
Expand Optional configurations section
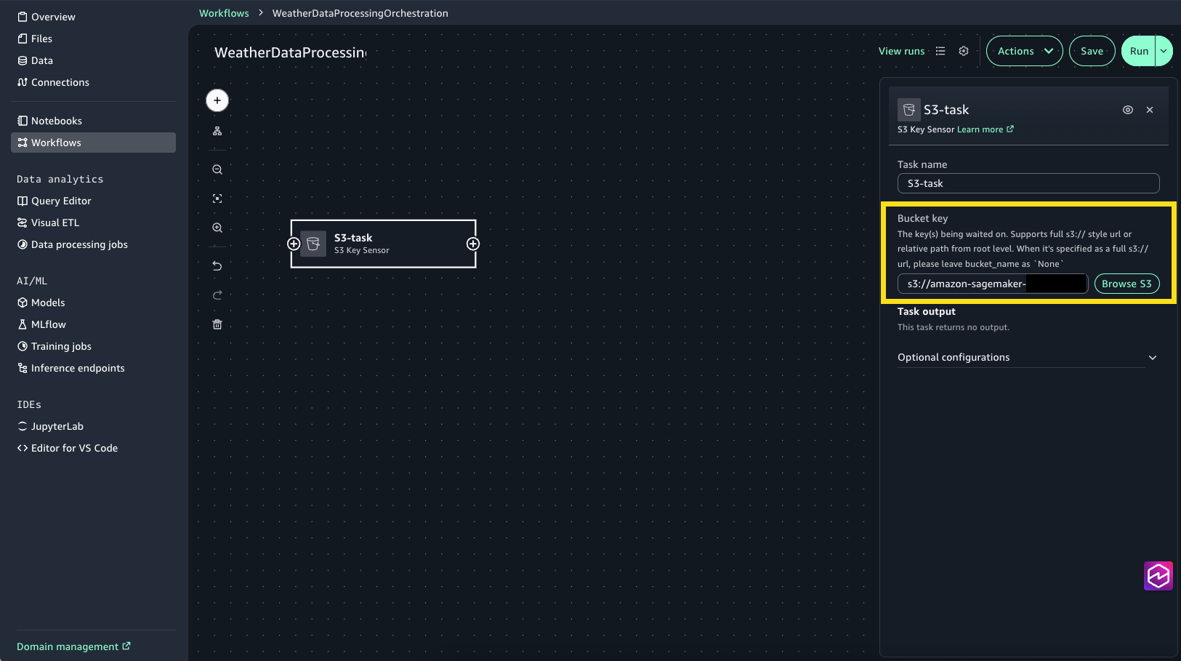(1027, 357)
